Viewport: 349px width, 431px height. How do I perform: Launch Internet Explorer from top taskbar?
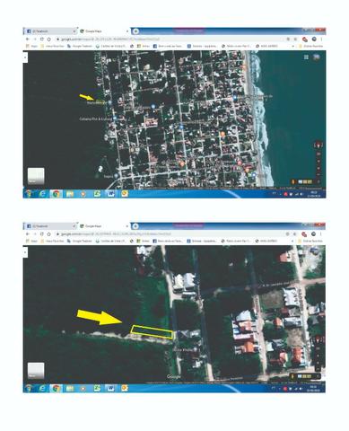(42, 194)
